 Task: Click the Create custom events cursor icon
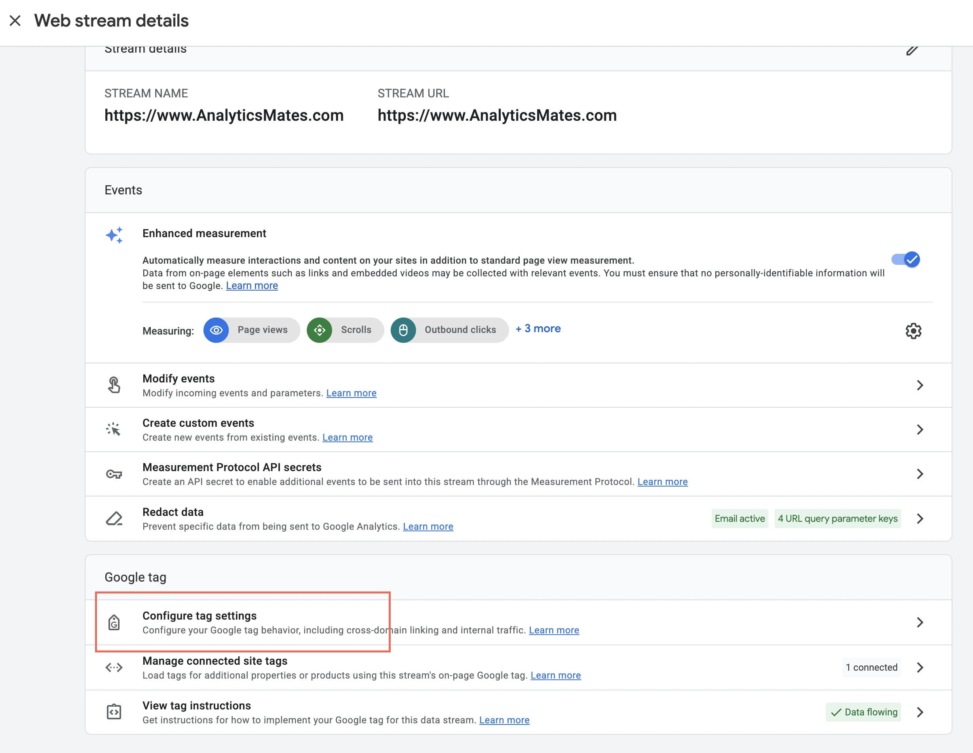pyautogui.click(x=114, y=429)
